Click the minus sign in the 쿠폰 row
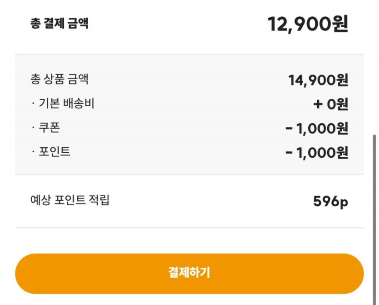 (289, 129)
